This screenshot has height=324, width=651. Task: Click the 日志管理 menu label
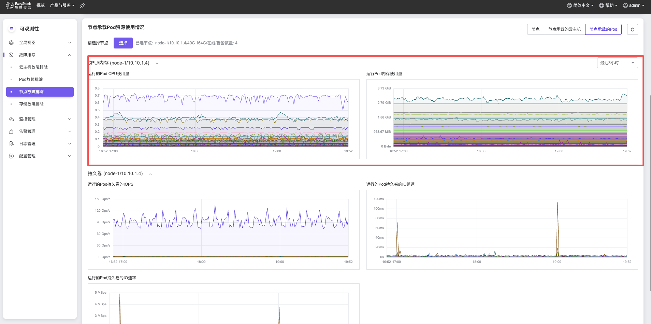(27, 144)
